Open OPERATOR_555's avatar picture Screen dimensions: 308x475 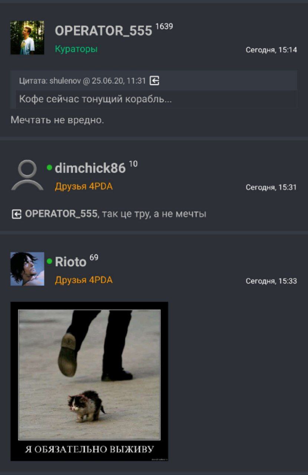pos(27,38)
